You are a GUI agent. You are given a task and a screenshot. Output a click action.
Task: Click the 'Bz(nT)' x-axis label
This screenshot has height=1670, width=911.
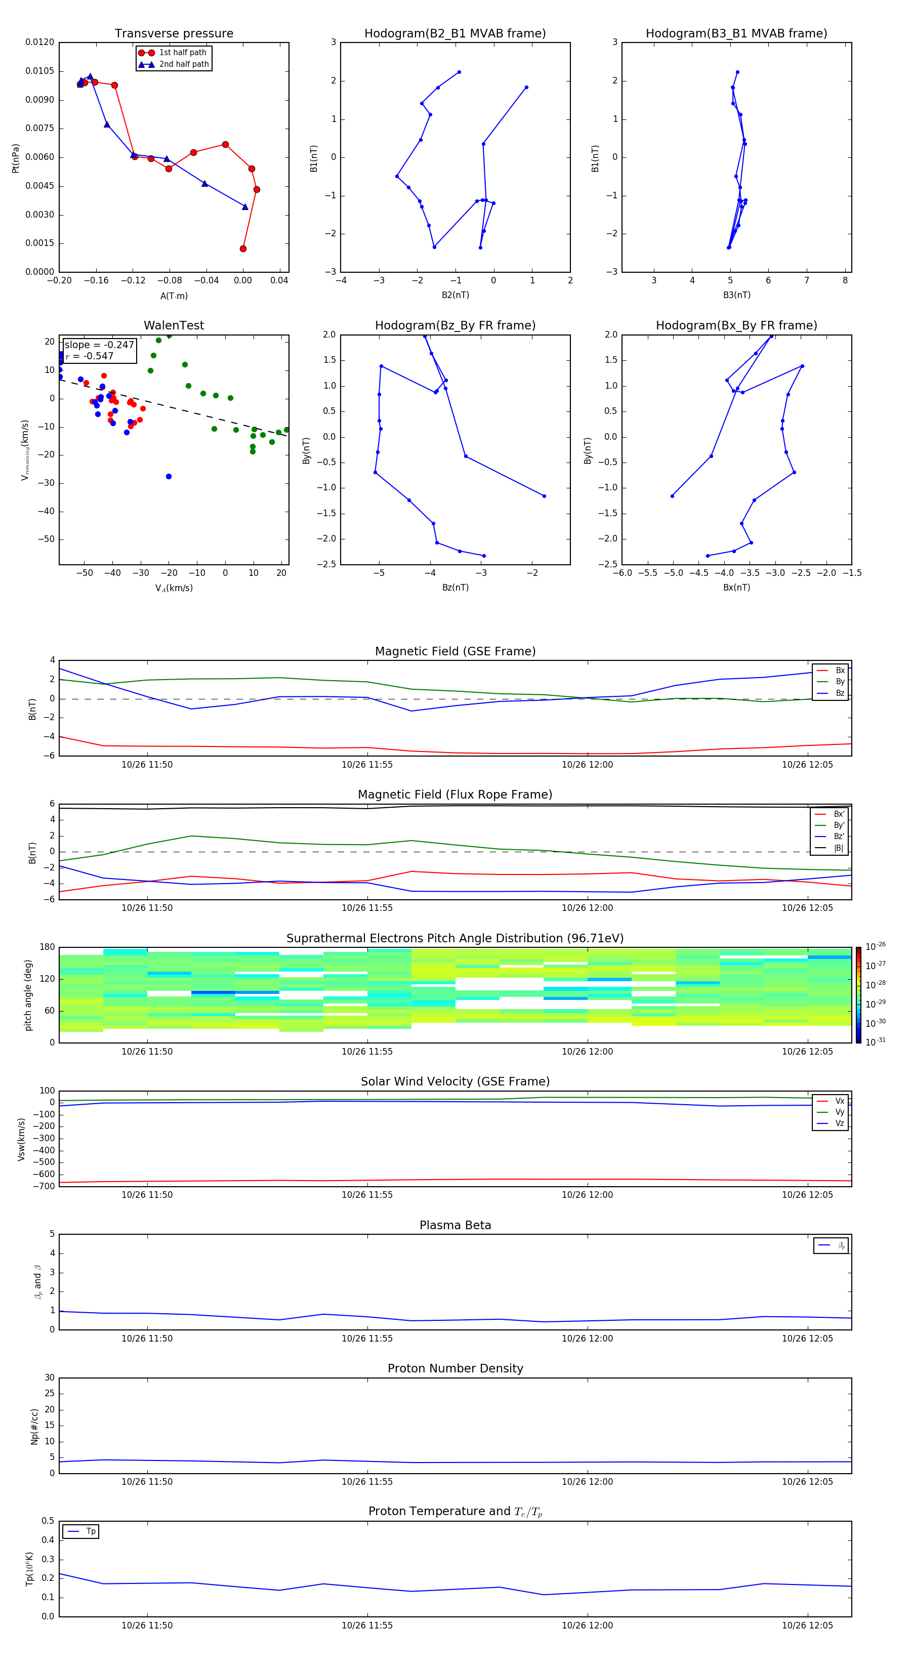(455, 588)
